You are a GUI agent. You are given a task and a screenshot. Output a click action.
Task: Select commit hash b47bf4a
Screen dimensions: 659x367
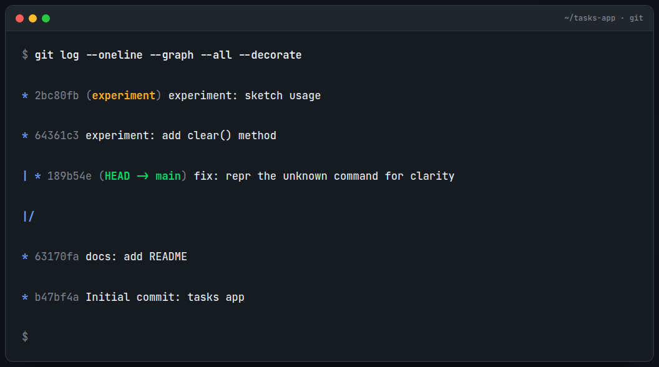pos(57,297)
